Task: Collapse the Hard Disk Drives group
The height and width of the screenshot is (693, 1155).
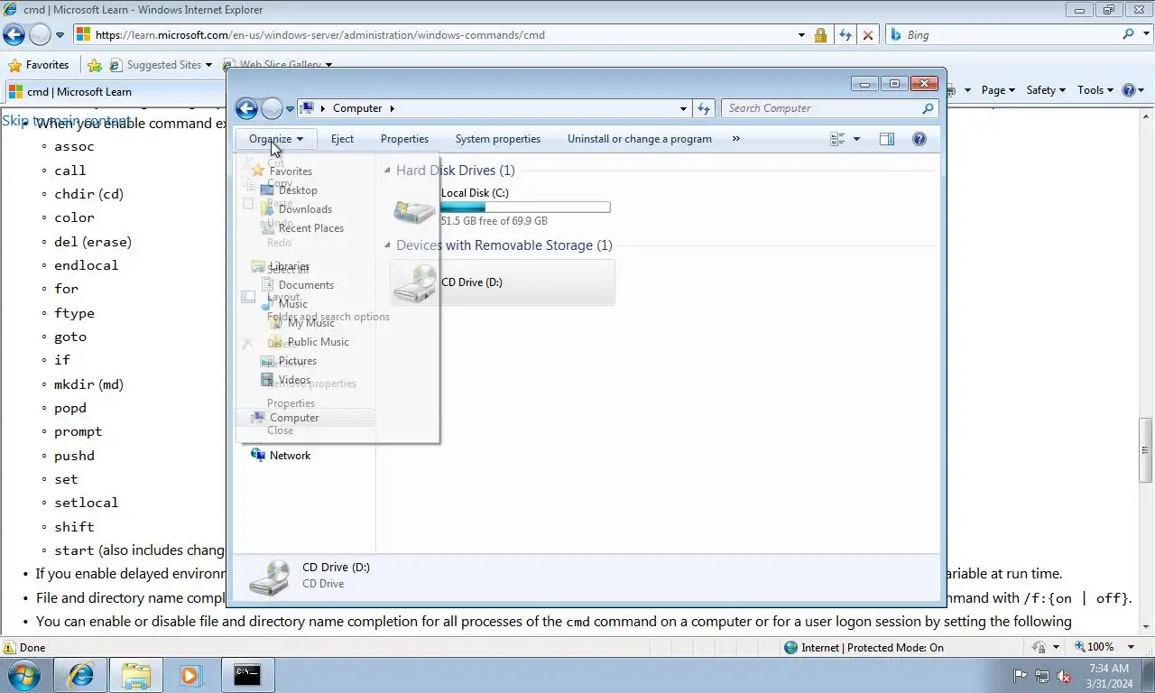Action: 388,171
